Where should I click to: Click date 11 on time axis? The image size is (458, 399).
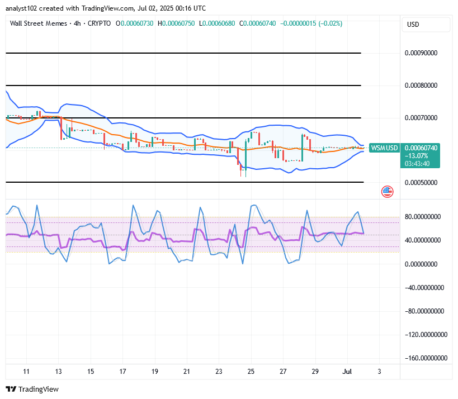[x=26, y=371]
